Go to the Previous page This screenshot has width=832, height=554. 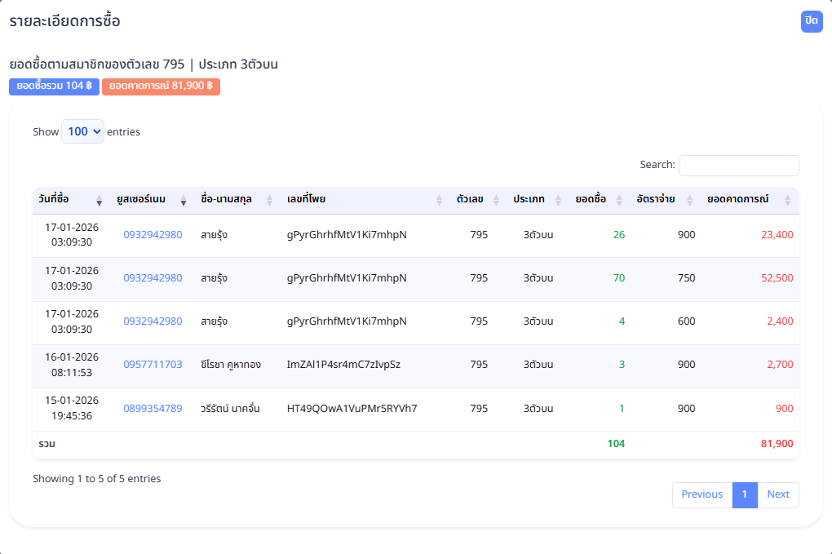701,494
